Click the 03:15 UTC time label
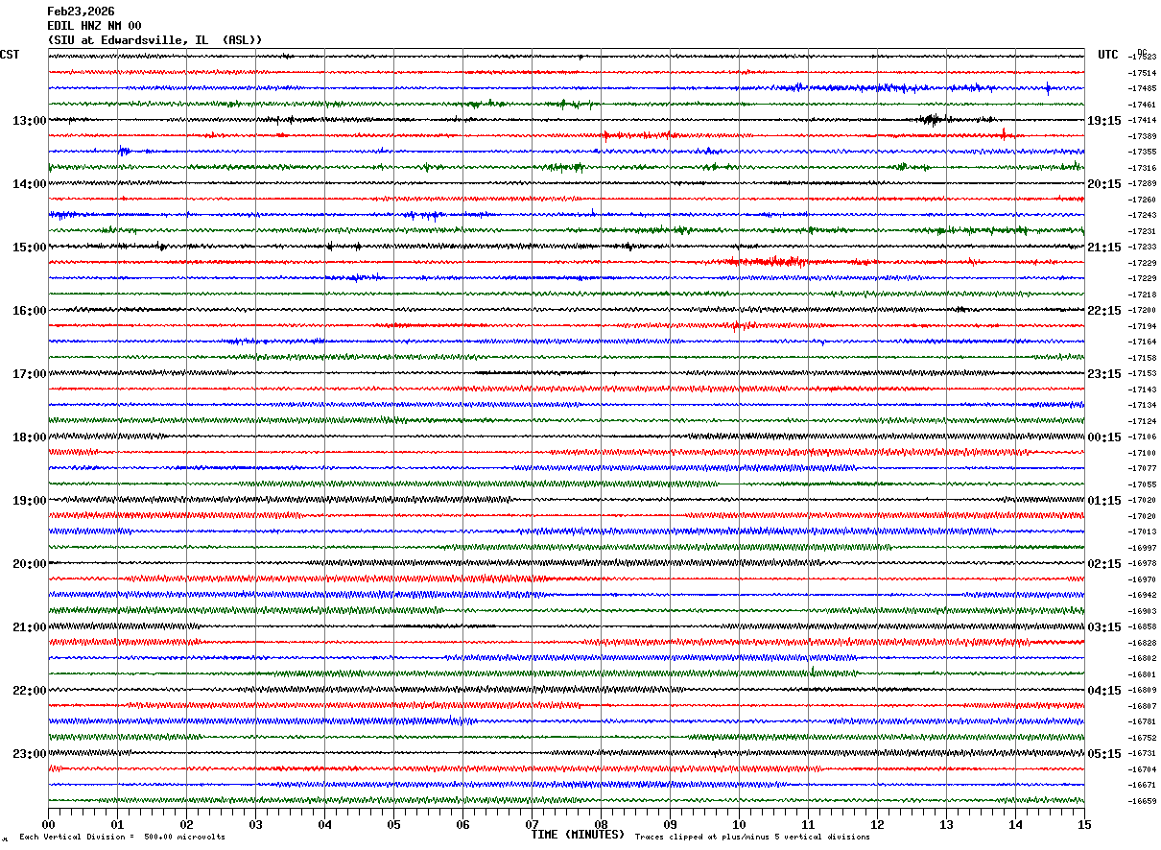The image size is (1161, 850). (x=1104, y=627)
